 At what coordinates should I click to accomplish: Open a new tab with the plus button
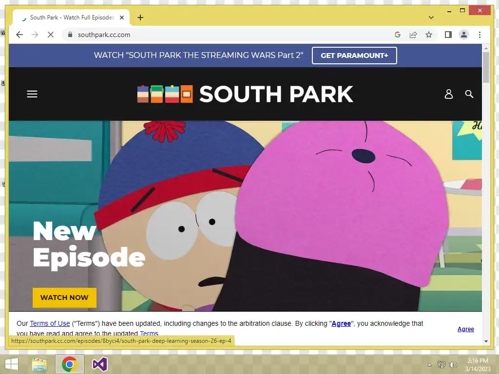[140, 18]
